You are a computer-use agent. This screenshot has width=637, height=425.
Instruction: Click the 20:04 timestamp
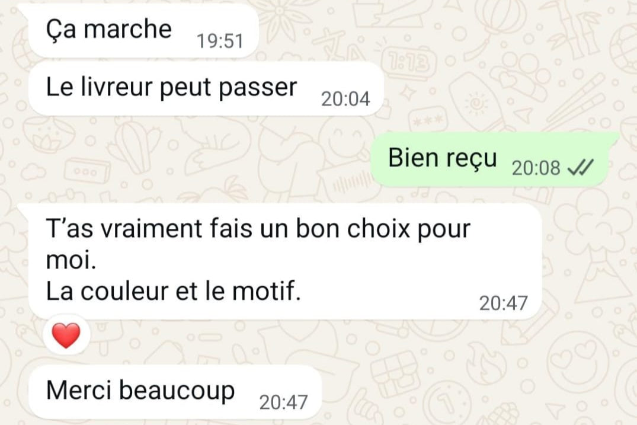point(345,99)
